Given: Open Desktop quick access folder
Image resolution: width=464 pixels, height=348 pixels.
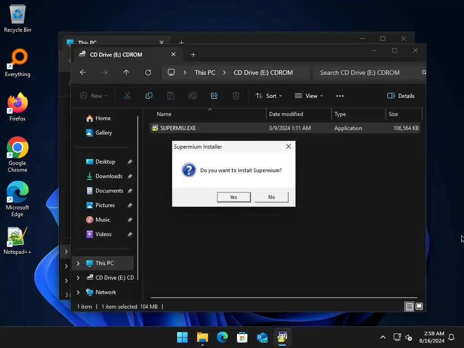Looking at the screenshot, I should point(105,162).
